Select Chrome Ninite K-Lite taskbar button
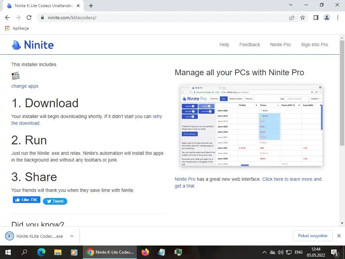Screen dimensions: 345x259 [x=110, y=252]
